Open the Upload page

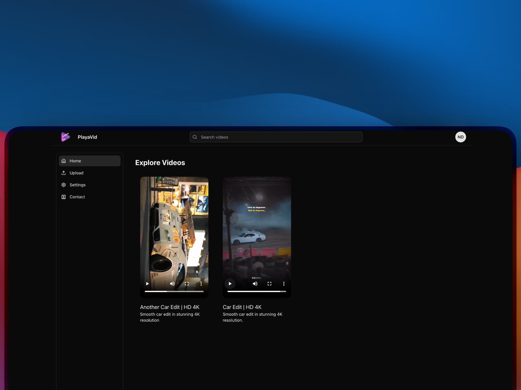76,173
